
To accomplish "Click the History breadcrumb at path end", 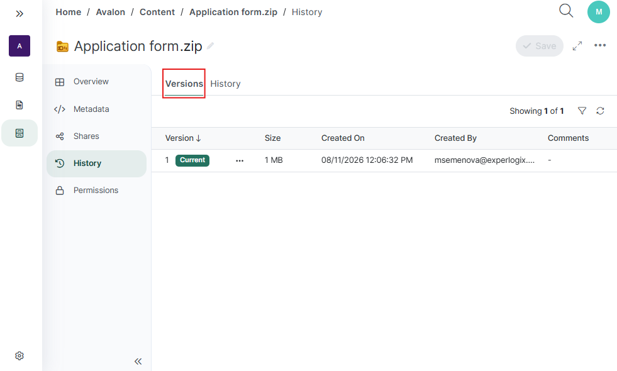I will (307, 12).
